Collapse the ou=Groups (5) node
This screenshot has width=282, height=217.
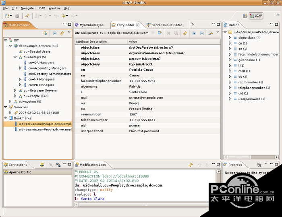(15, 57)
